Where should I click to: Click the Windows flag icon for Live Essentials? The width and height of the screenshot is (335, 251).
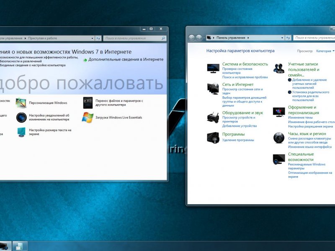88,118
